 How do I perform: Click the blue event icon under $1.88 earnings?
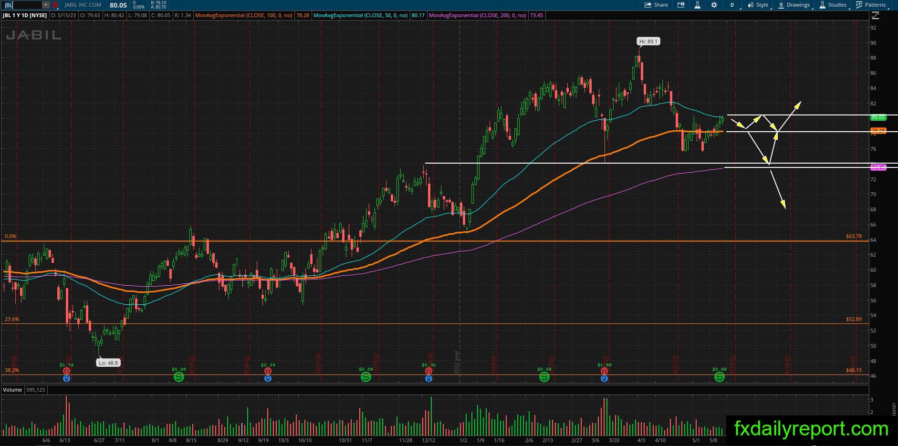pyautogui.click(x=605, y=378)
